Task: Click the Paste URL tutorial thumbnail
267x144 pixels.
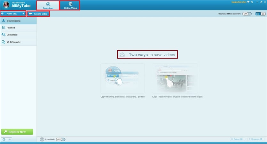Action: click(x=122, y=78)
